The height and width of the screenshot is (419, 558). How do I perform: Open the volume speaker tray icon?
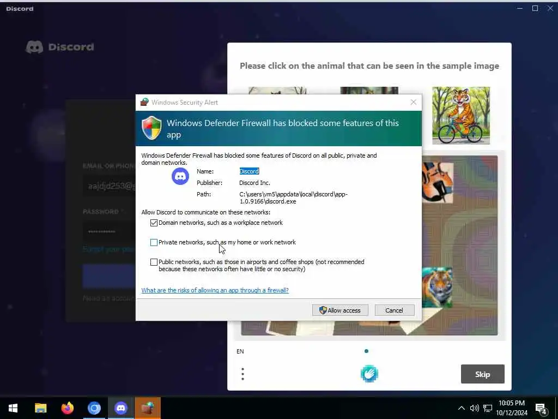coord(475,408)
